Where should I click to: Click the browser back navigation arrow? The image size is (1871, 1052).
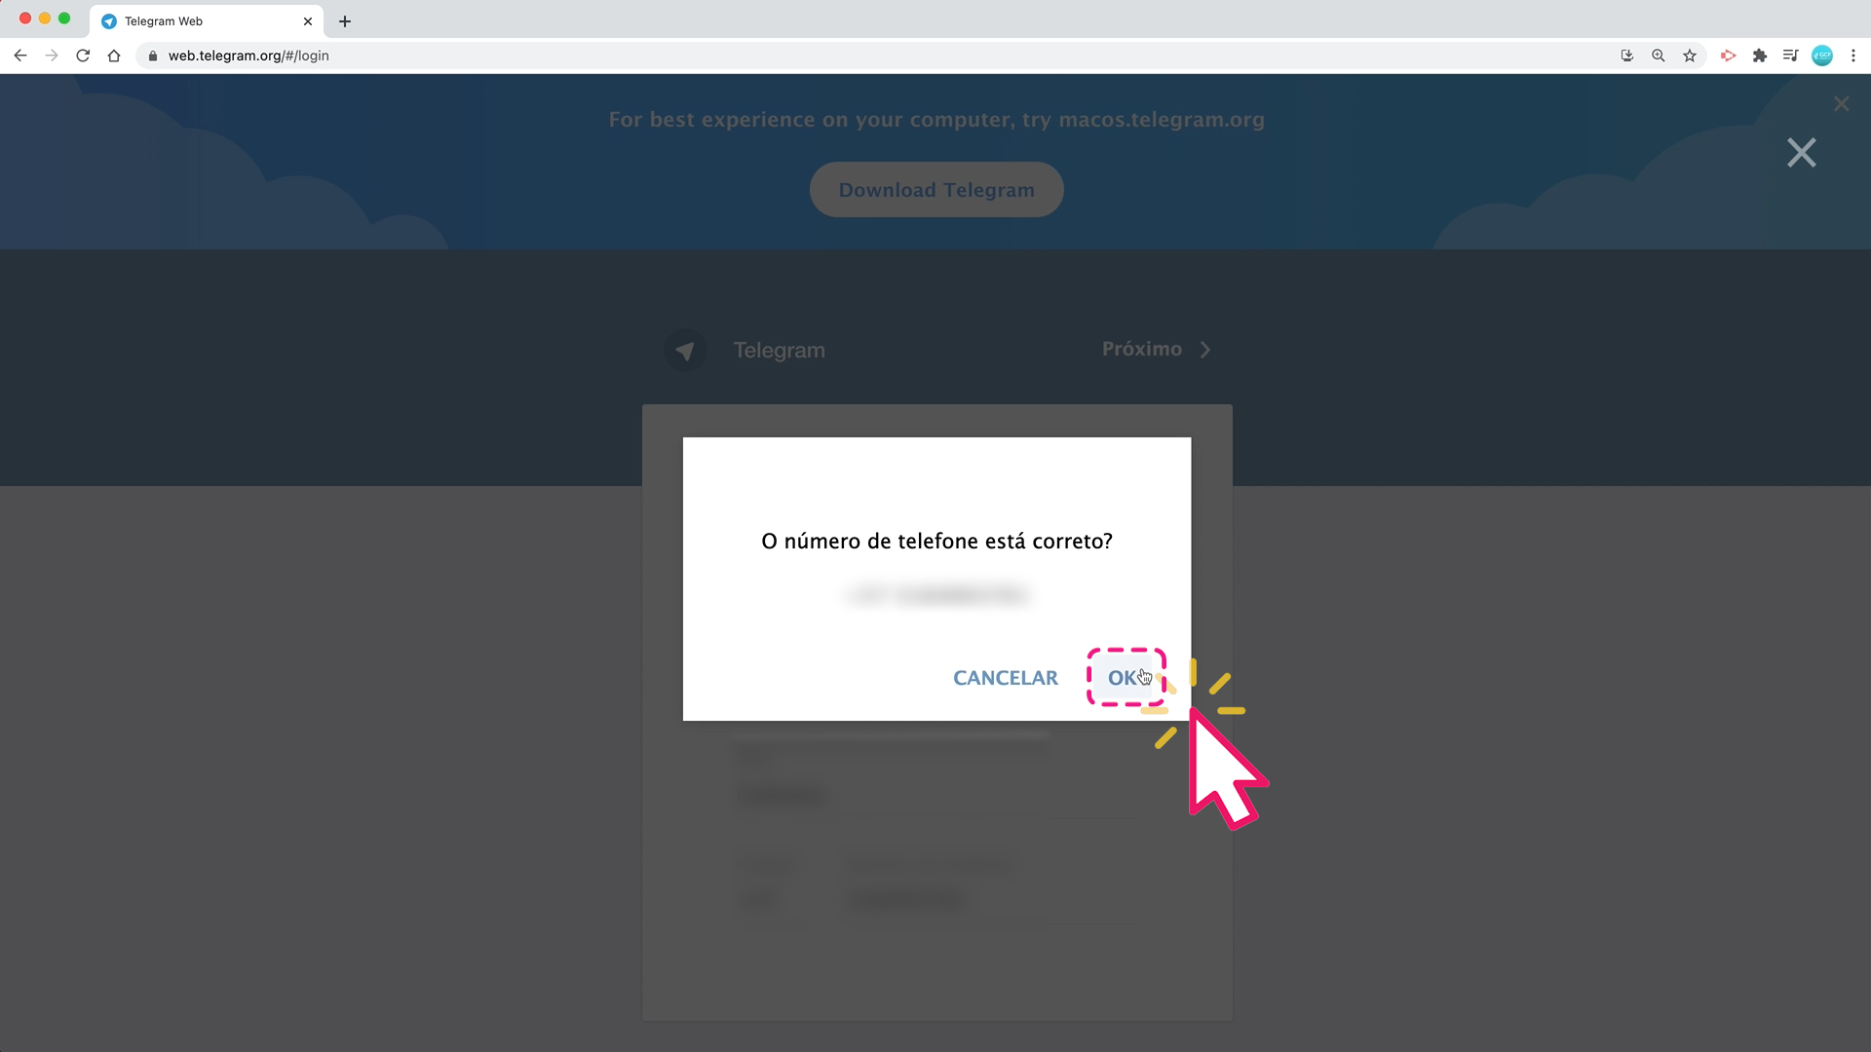point(20,56)
